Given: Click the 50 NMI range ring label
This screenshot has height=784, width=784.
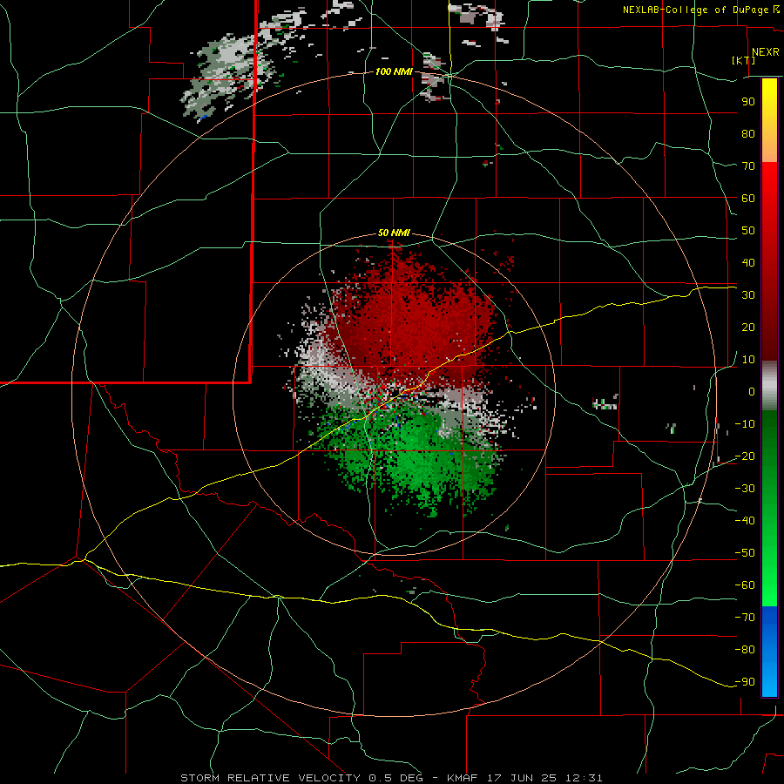Looking at the screenshot, I should [x=394, y=233].
